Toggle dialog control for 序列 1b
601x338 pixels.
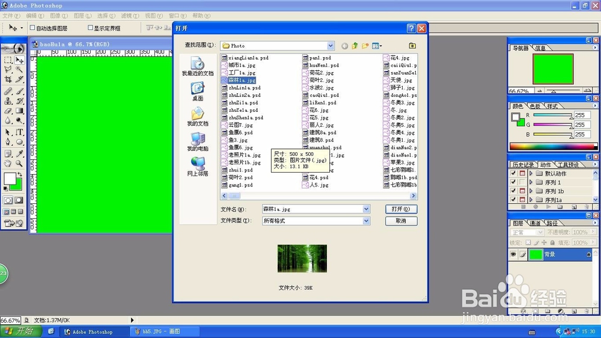coord(522,191)
